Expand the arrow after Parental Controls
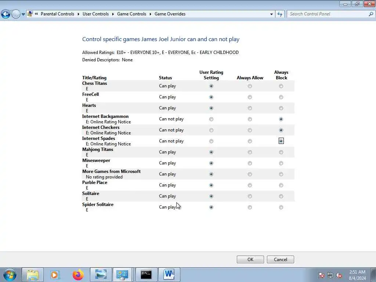 (79, 14)
